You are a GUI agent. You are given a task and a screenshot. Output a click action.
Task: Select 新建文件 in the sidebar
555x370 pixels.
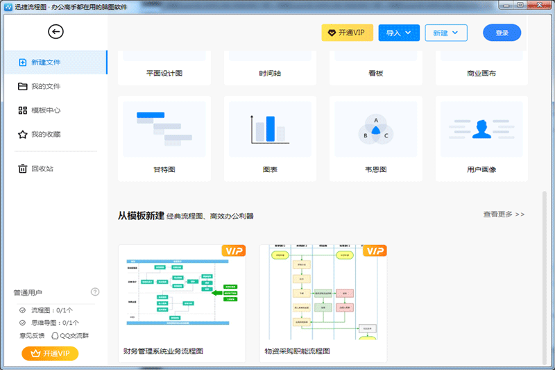[x=45, y=62]
